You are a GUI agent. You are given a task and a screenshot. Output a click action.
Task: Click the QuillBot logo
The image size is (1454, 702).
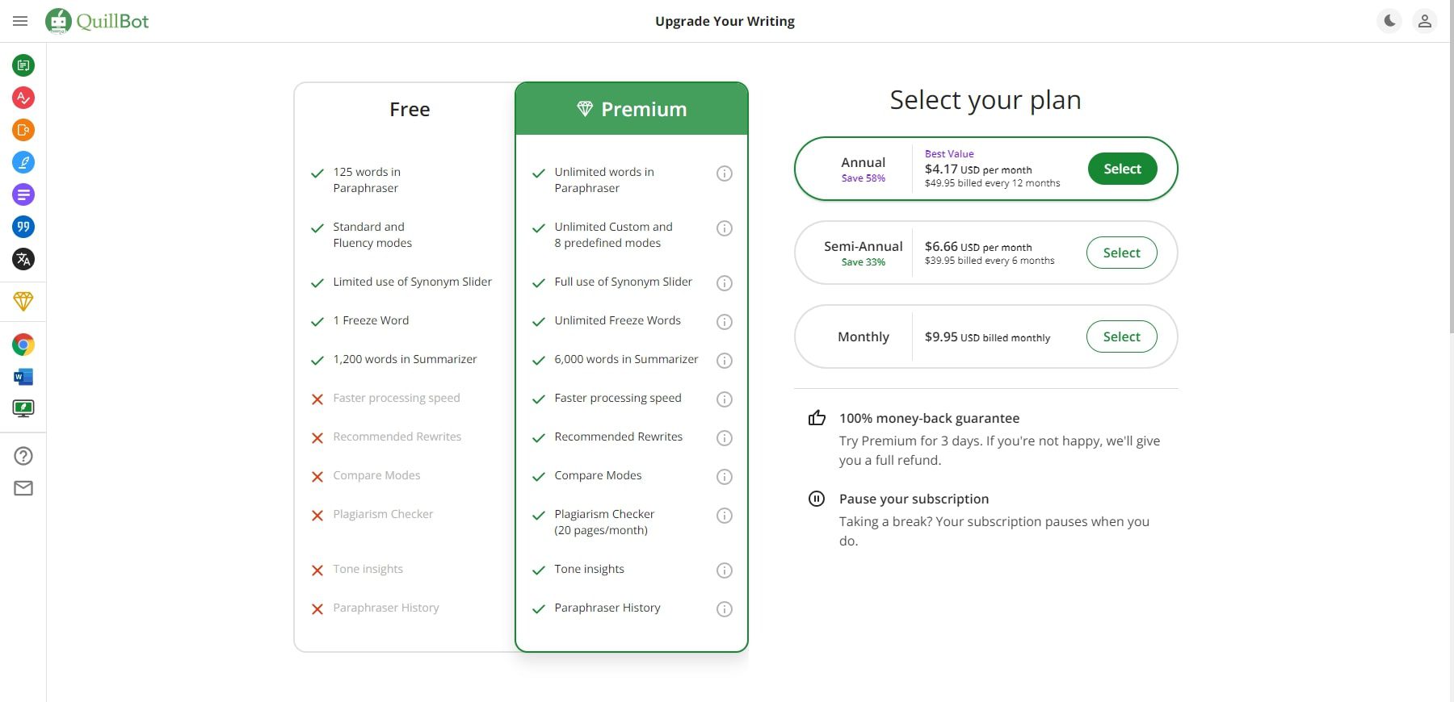point(97,21)
